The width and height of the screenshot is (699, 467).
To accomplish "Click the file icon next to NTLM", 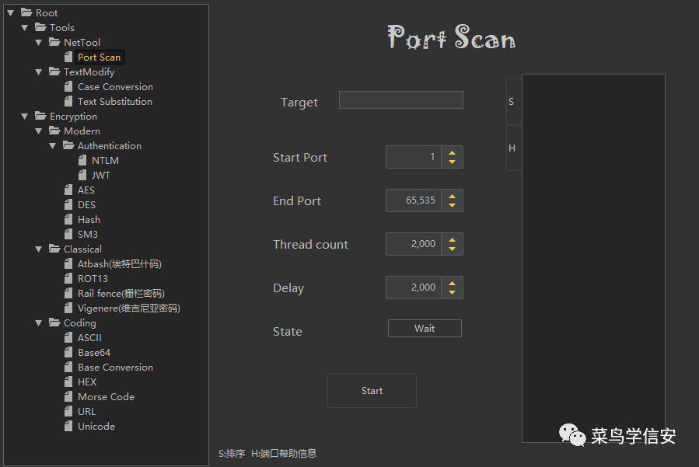I will click(x=83, y=161).
